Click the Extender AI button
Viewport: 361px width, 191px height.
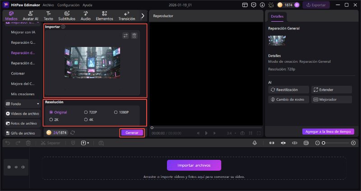tap(332, 90)
